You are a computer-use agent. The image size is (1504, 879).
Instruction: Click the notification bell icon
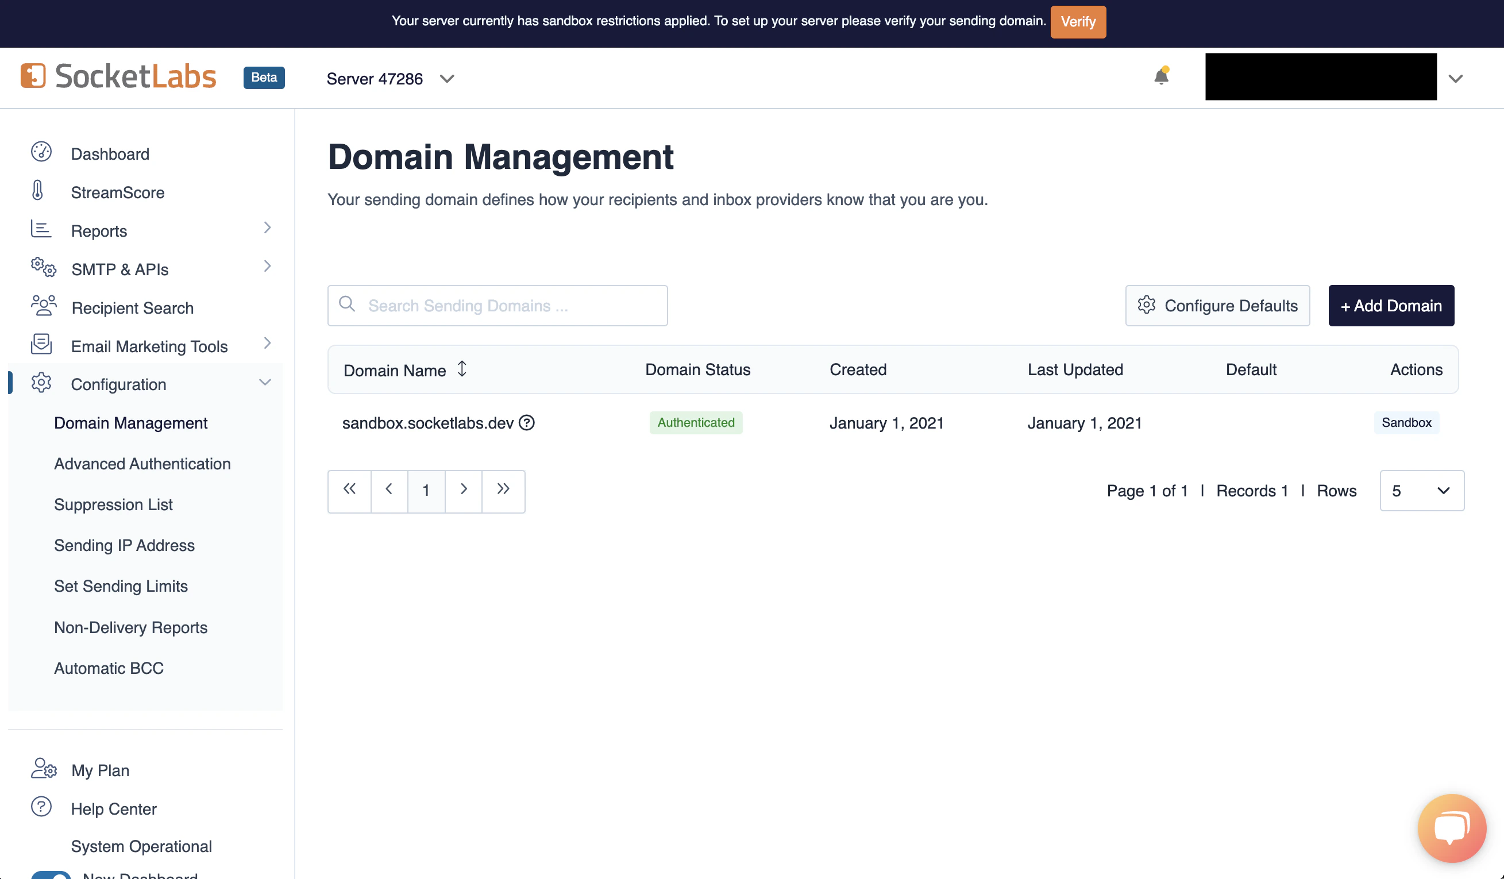[x=1160, y=76]
